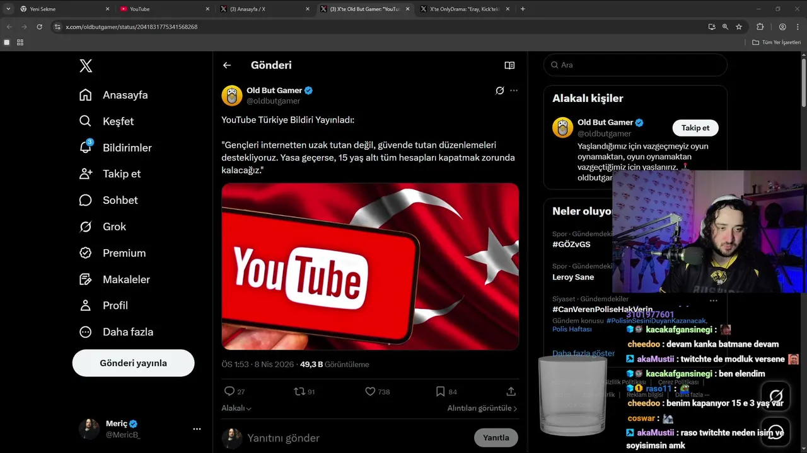The width and height of the screenshot is (807, 453).
Task: Open the @oldbutgamer handle on post
Action: [x=273, y=101]
